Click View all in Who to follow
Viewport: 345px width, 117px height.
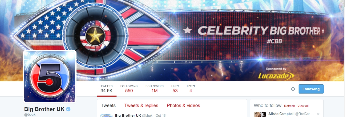[x=303, y=106]
